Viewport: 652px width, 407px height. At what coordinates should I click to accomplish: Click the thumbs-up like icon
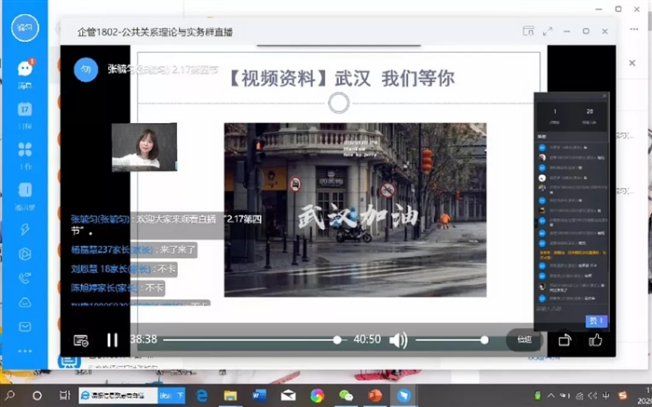click(x=595, y=340)
